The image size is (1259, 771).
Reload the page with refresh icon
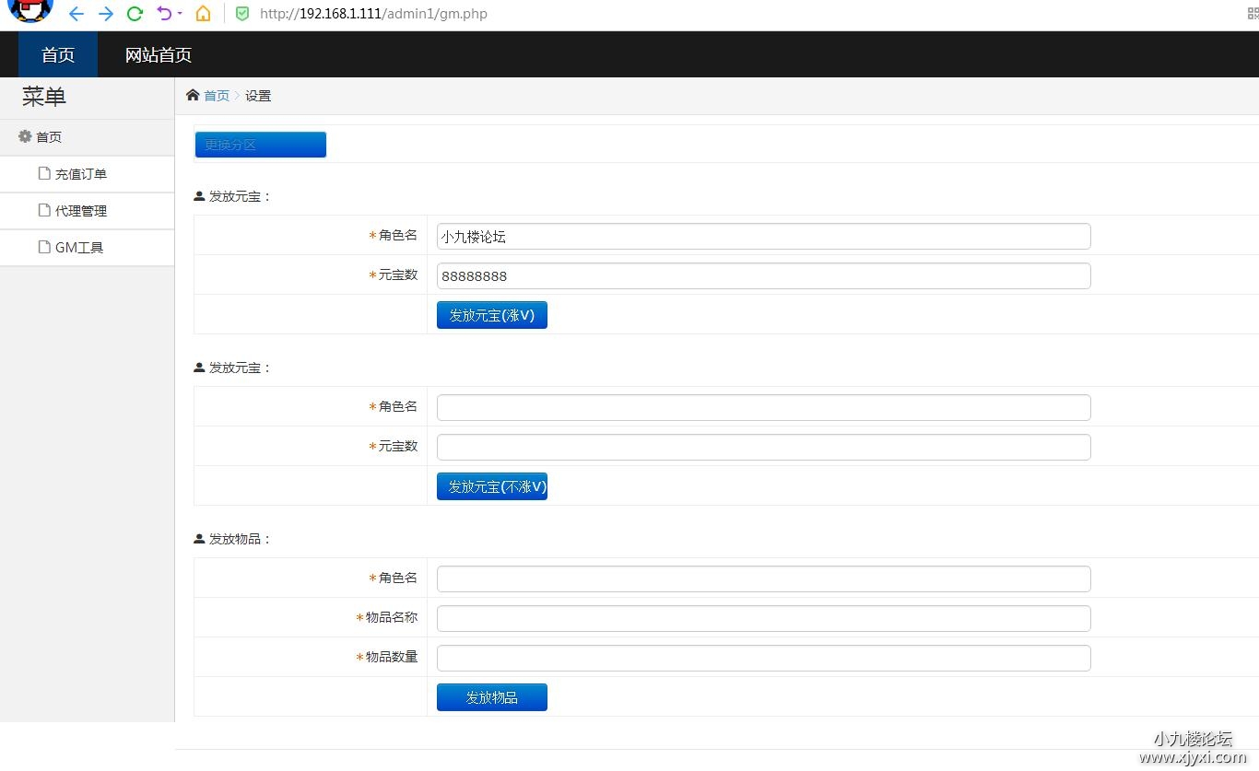point(135,14)
